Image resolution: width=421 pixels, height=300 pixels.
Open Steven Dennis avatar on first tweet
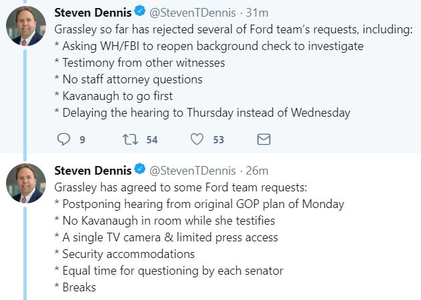26,26
